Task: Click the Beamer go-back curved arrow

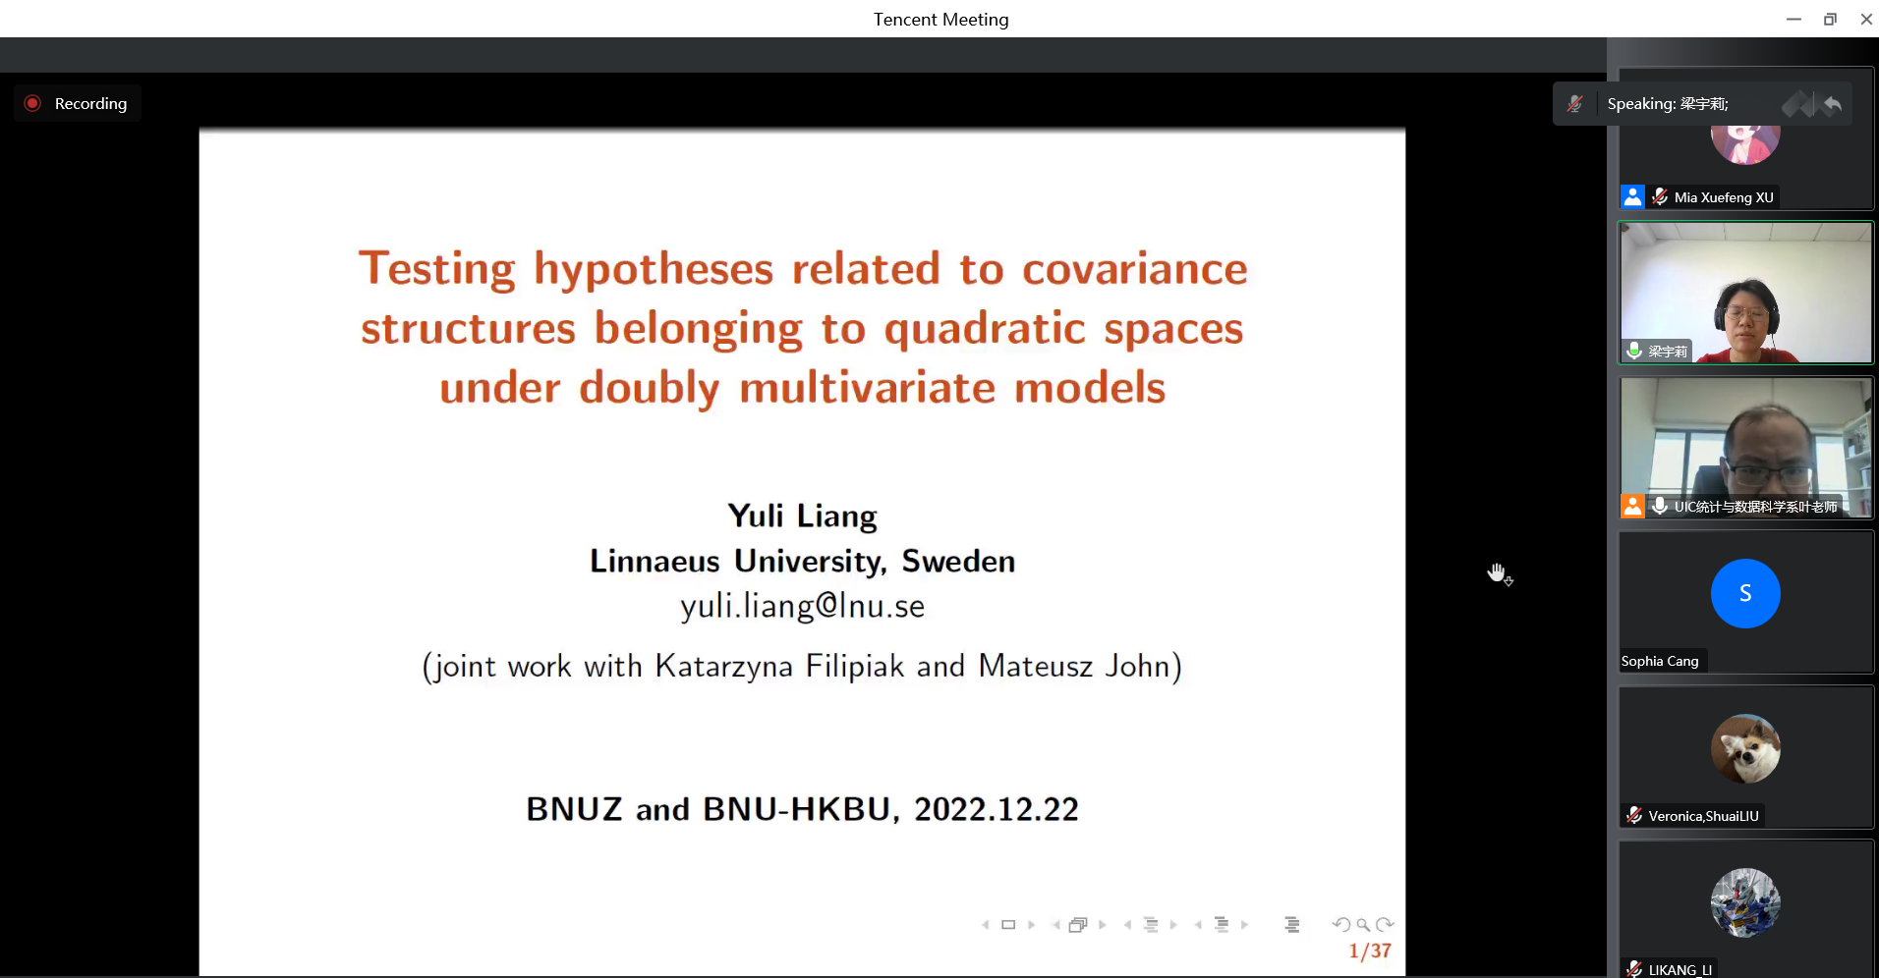Action: (x=1340, y=925)
